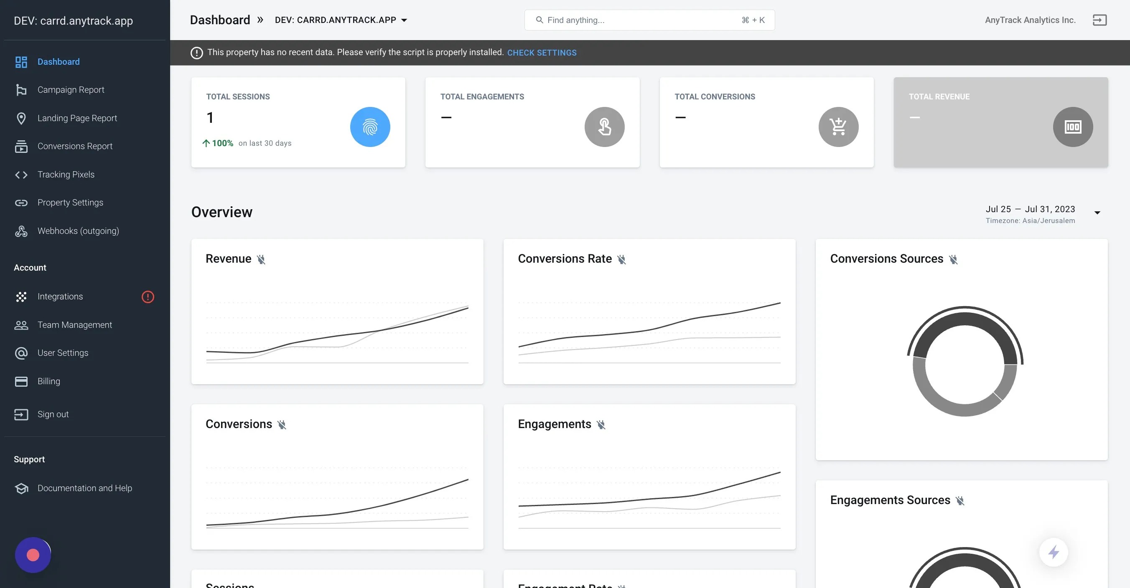
Task: Click unplugged icon beside Engagements Sources
Action: [x=960, y=501]
